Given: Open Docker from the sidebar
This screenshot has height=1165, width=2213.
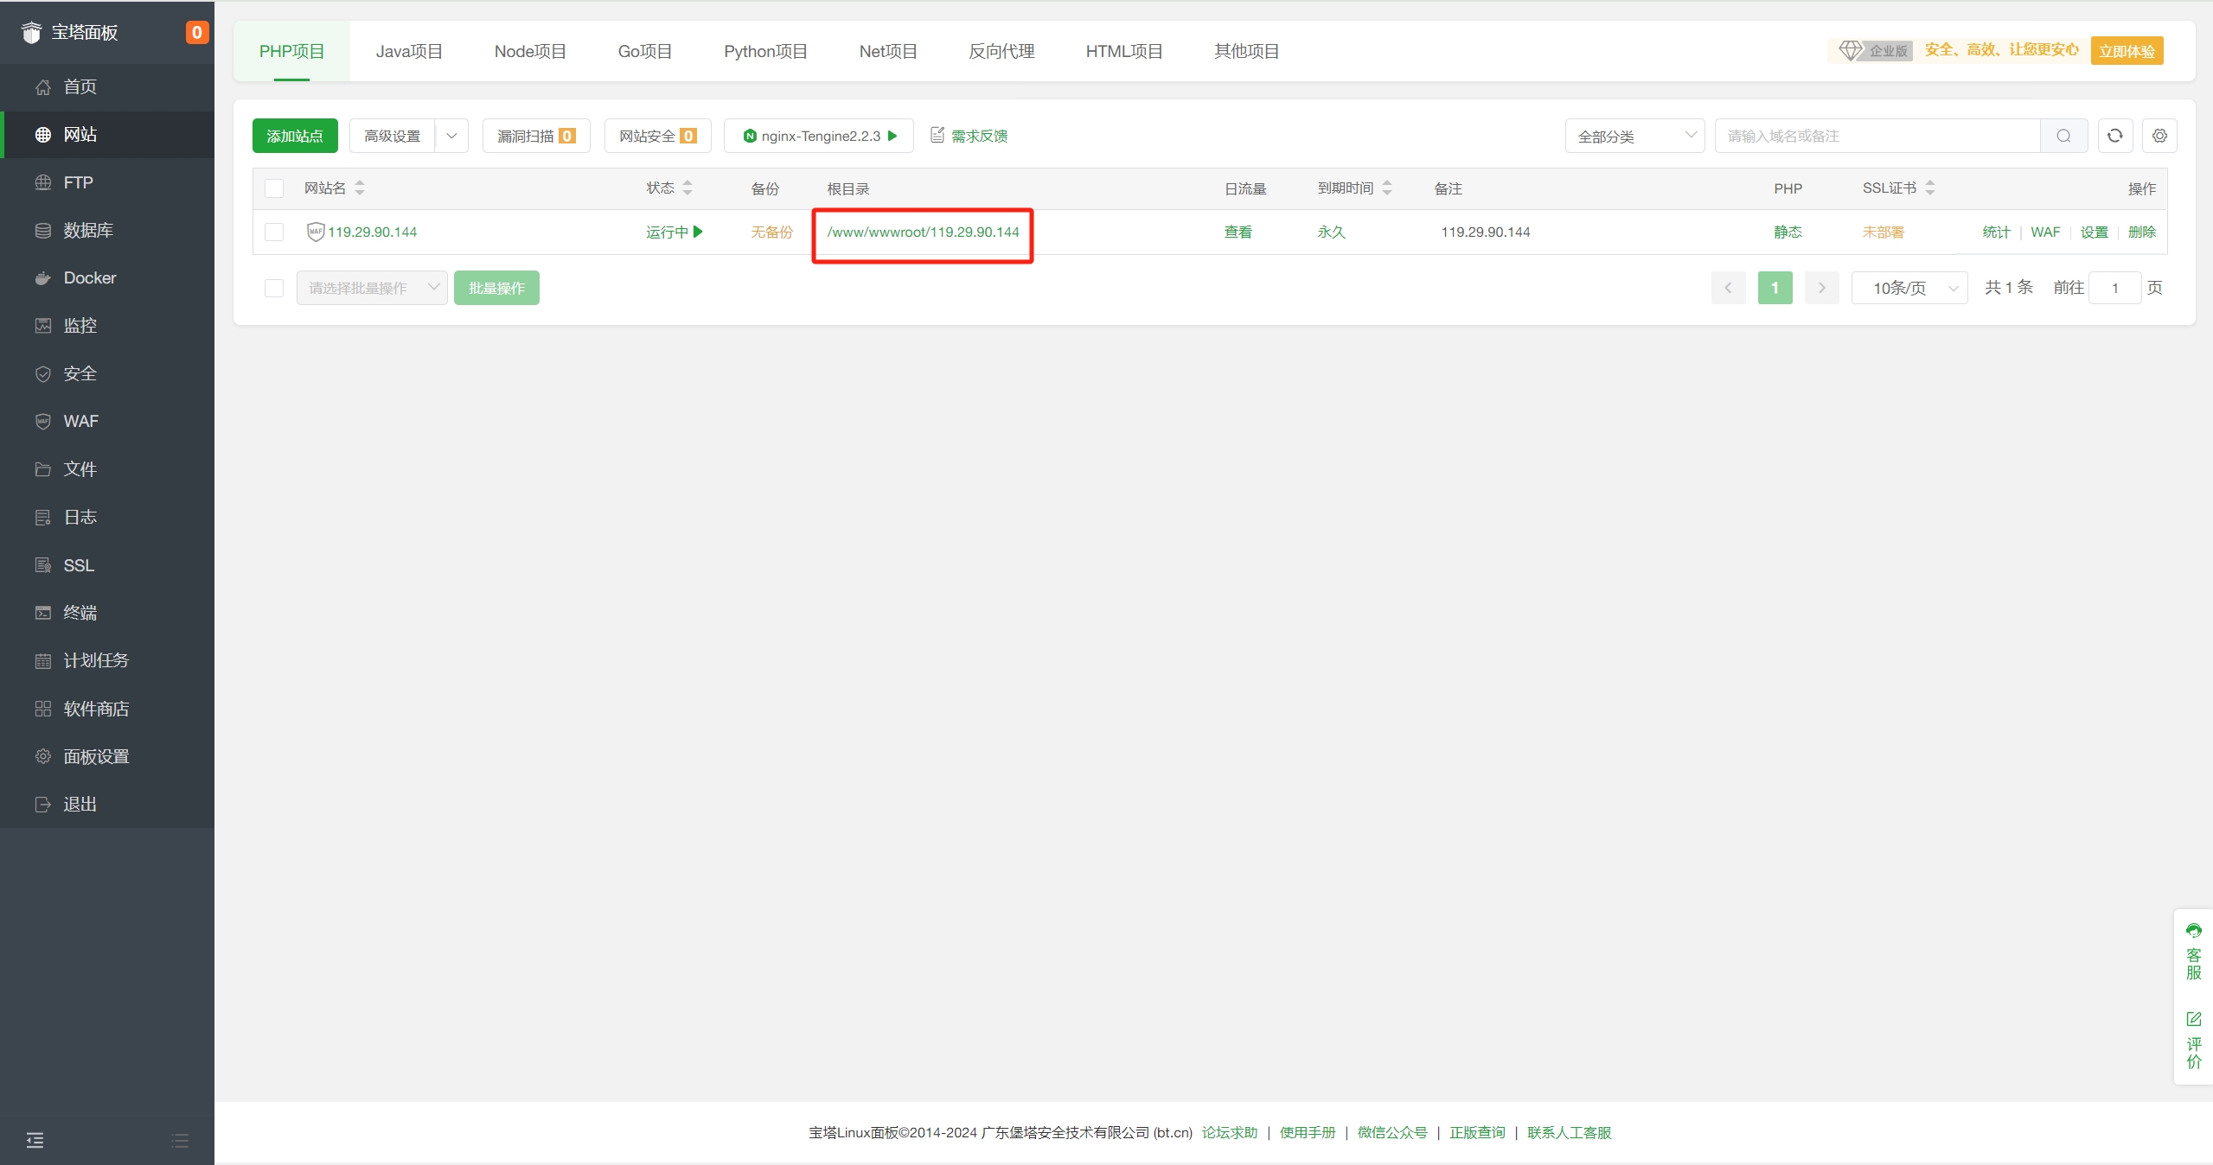Looking at the screenshot, I should tap(89, 277).
